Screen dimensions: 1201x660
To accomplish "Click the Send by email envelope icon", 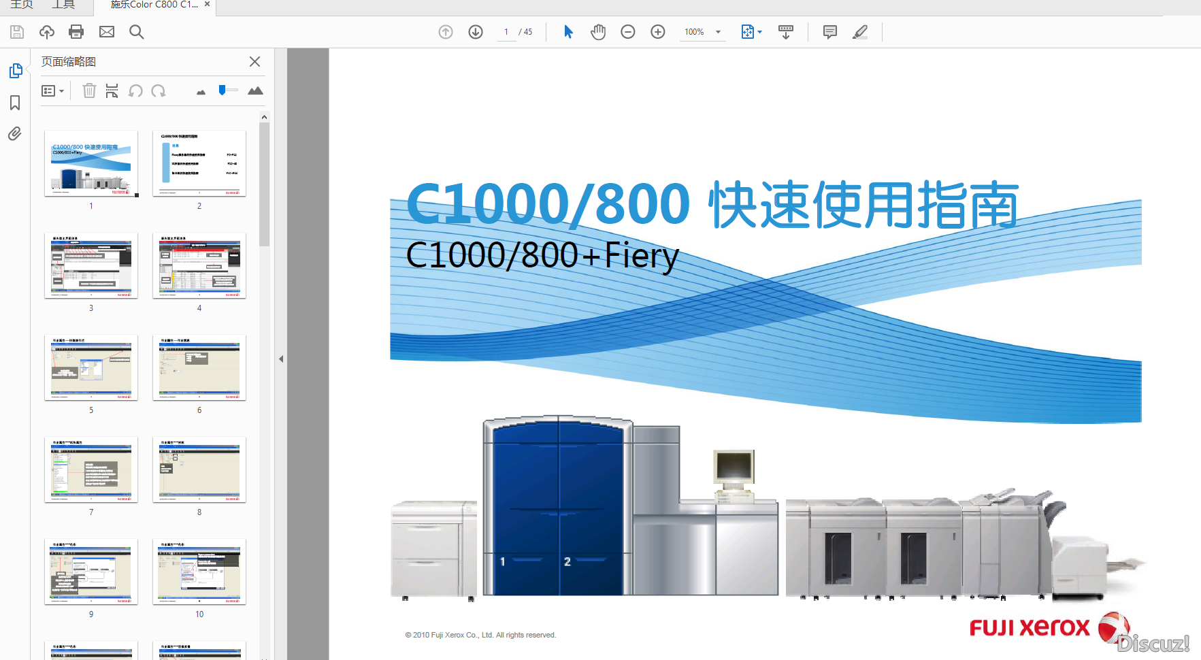I will coord(107,32).
